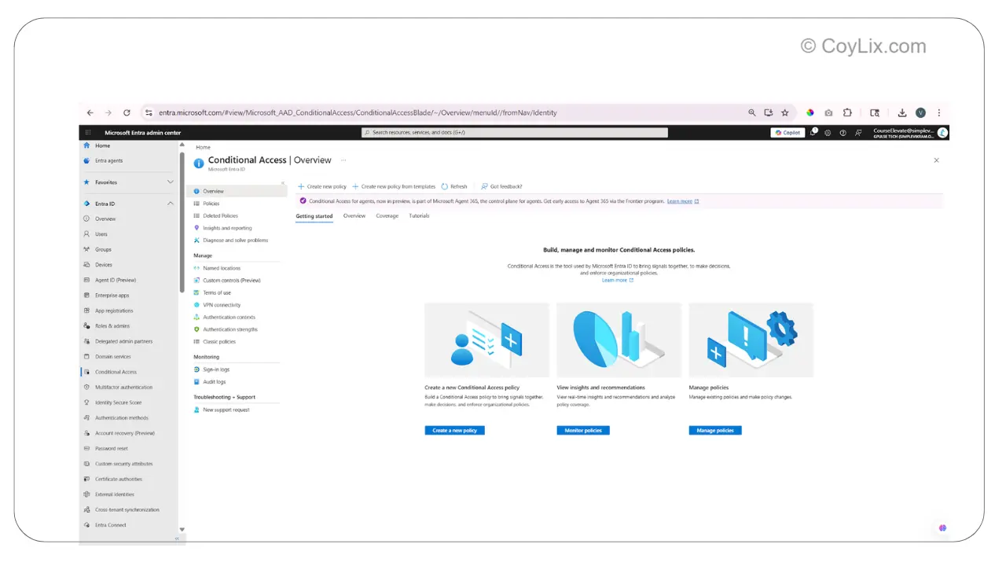Expand the Favorites section
Viewport: 1006px width, 566px height.
(x=171, y=182)
